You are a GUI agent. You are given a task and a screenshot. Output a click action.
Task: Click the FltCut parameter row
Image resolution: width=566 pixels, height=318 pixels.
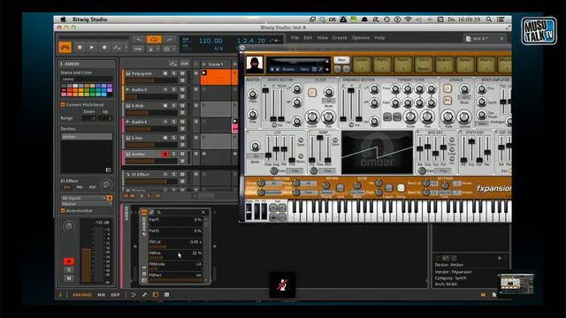(175, 245)
